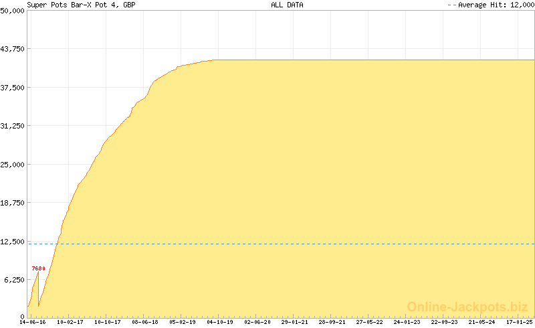This screenshot has width=535, height=328.
Task: Select the 10-02-17 x-axis date label
Action: point(70,322)
